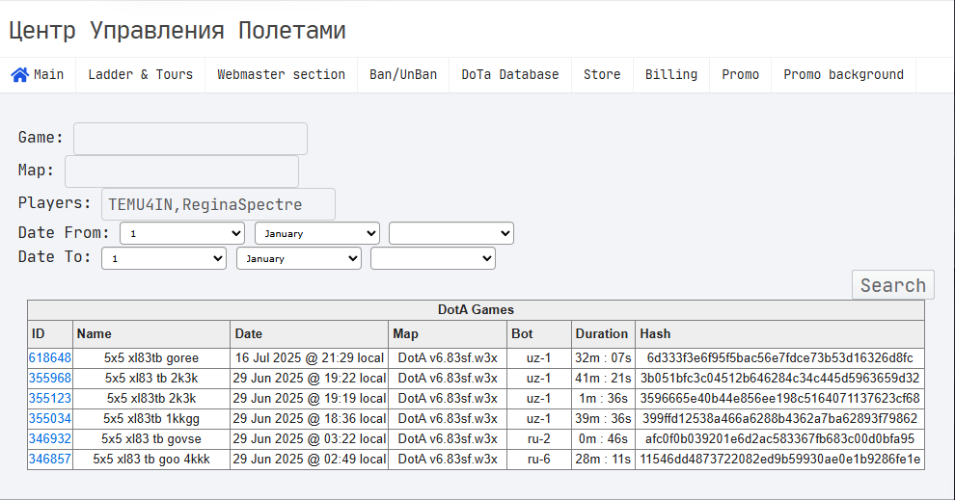Screen dimensions: 955x500
Task: Focus the Game input field
Action: 190,139
